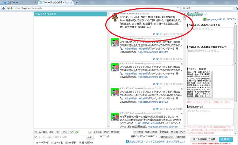Image resolution: width=238 pixels, height=145 pixels.
Task: Click the memo pencil icon in the bottom toolbar
Action: click(x=90, y=132)
